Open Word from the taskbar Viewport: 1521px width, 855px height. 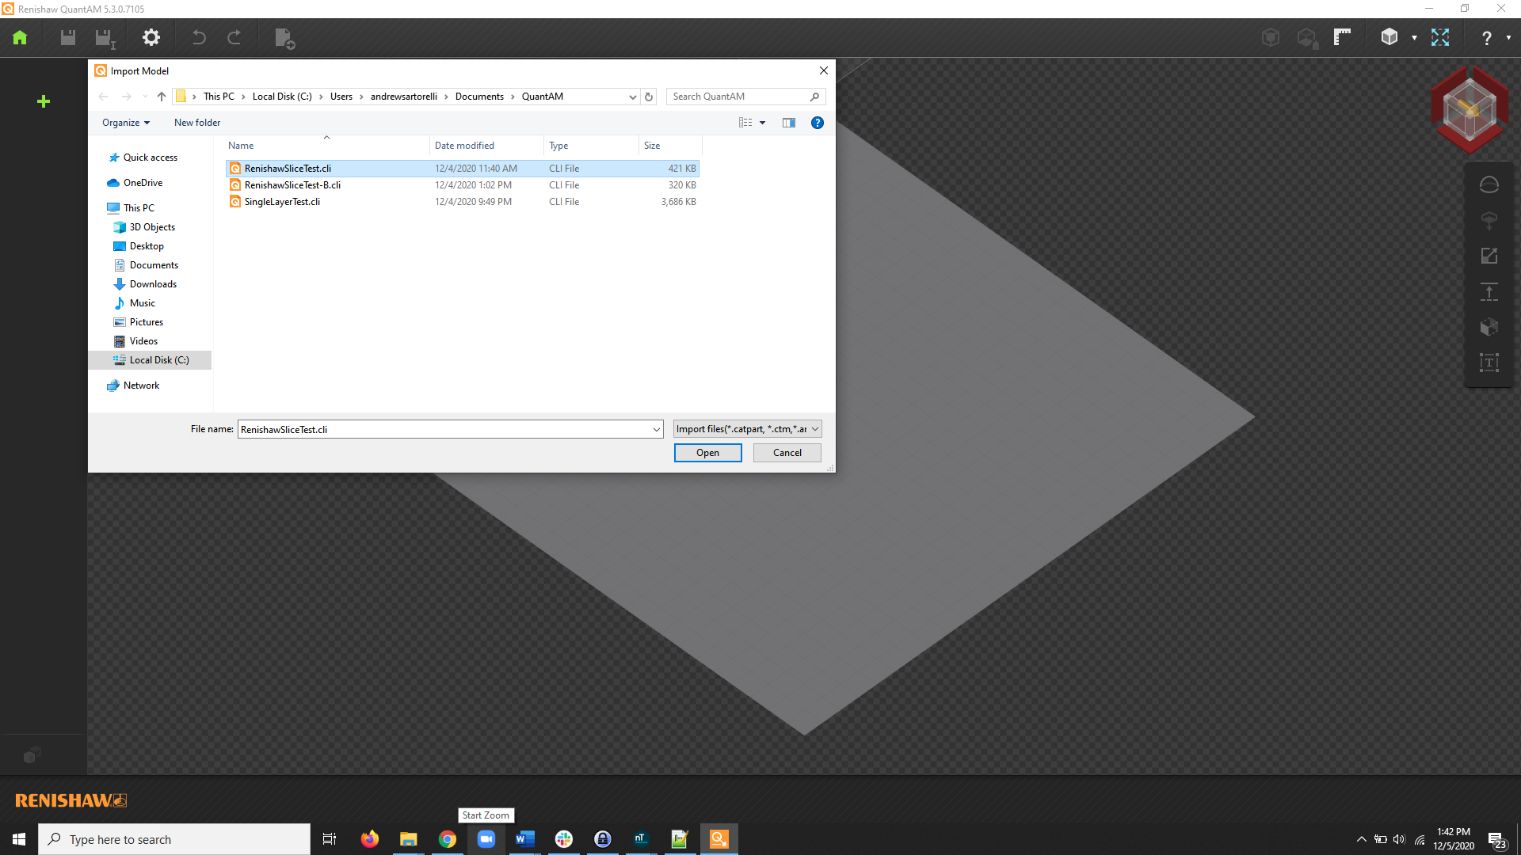[524, 839]
